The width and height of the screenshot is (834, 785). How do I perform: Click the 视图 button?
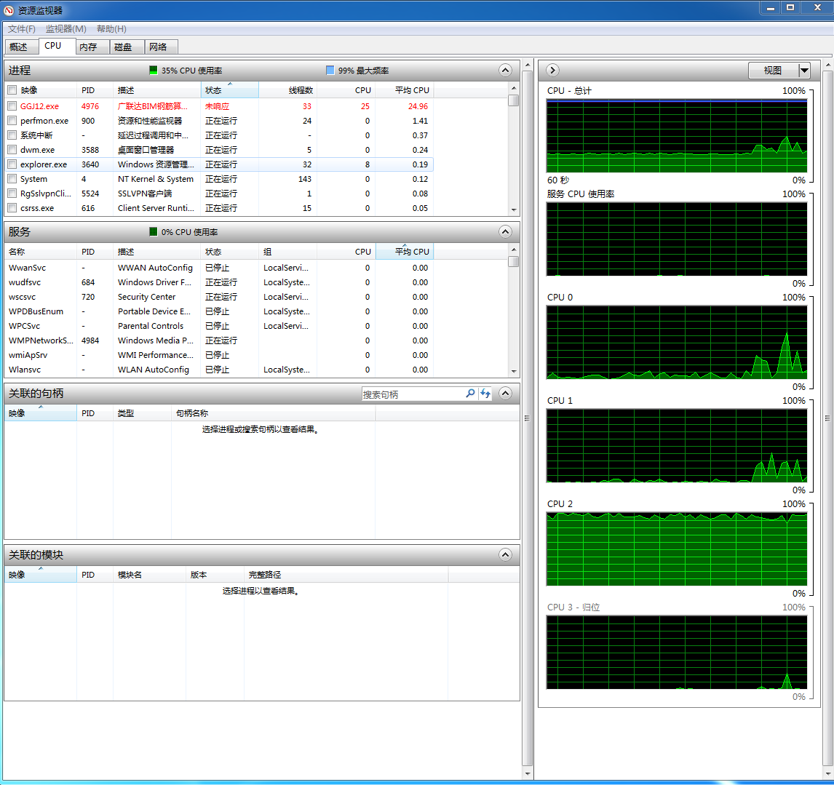click(773, 70)
